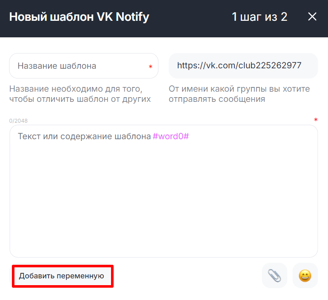This screenshot has width=328, height=300.
Task: Click "Текст или содержание шаблона" placeholder text
Action: tap(84, 137)
